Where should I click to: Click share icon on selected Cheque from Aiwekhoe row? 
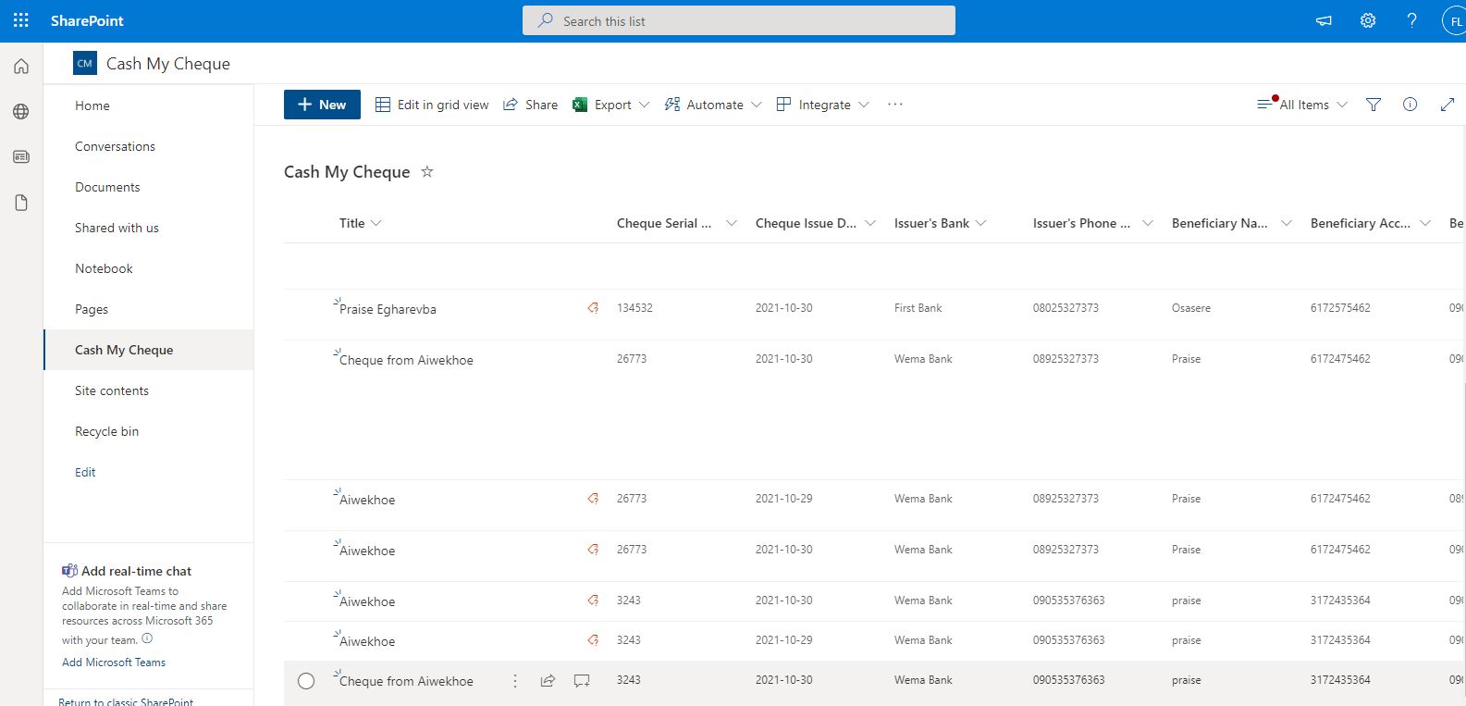coord(548,681)
